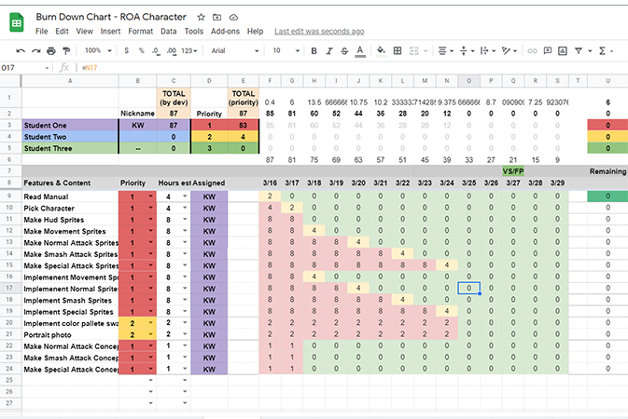Select row 17 header
Viewport: 628px width, 419px height.
pyautogui.click(x=9, y=288)
